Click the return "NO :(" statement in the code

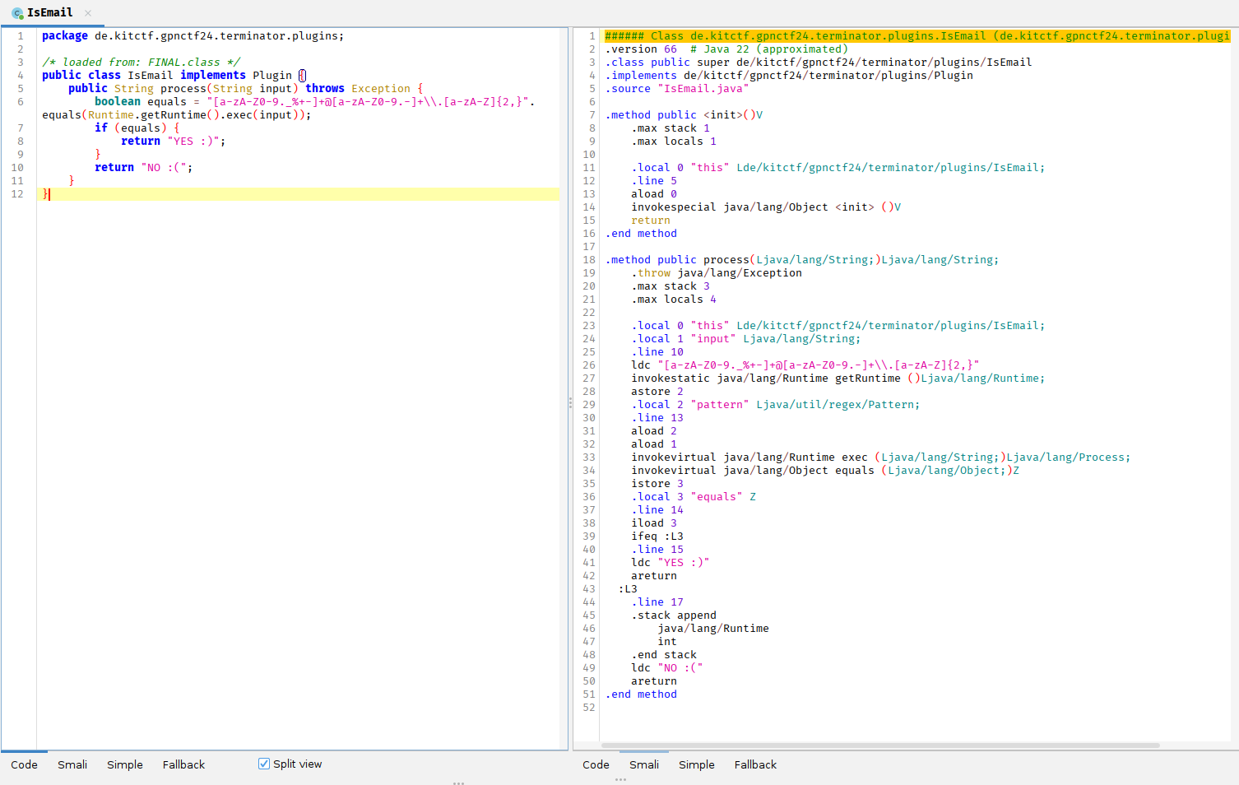point(144,167)
